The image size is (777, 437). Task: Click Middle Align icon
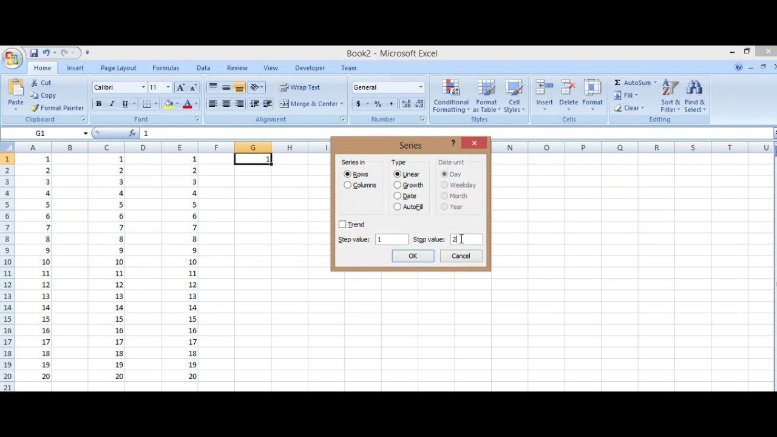[x=226, y=87]
